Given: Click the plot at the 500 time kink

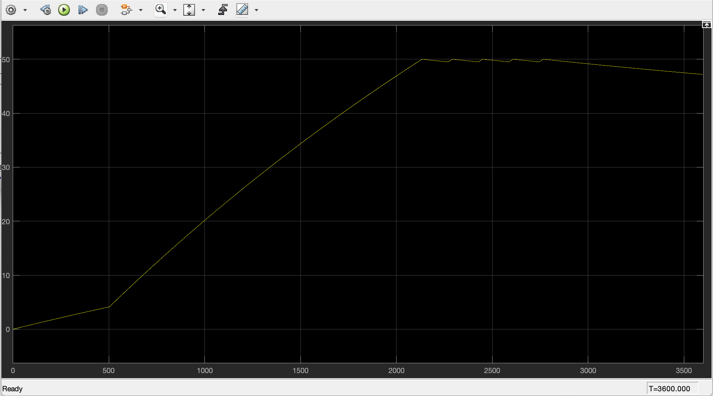Looking at the screenshot, I should (109, 306).
